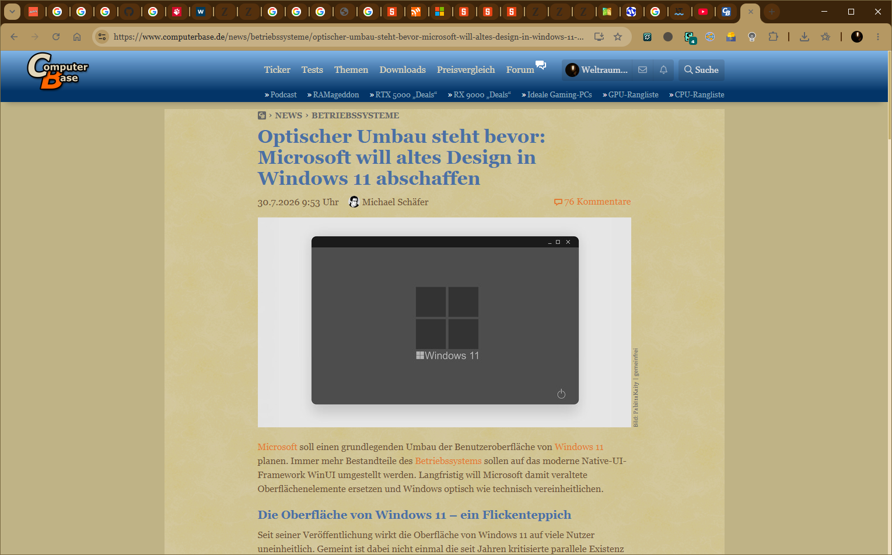Click the address bar URL field
892x555 pixels.
pyautogui.click(x=348, y=37)
